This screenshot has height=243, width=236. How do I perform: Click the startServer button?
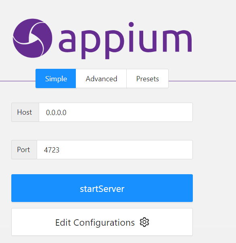tap(102, 188)
